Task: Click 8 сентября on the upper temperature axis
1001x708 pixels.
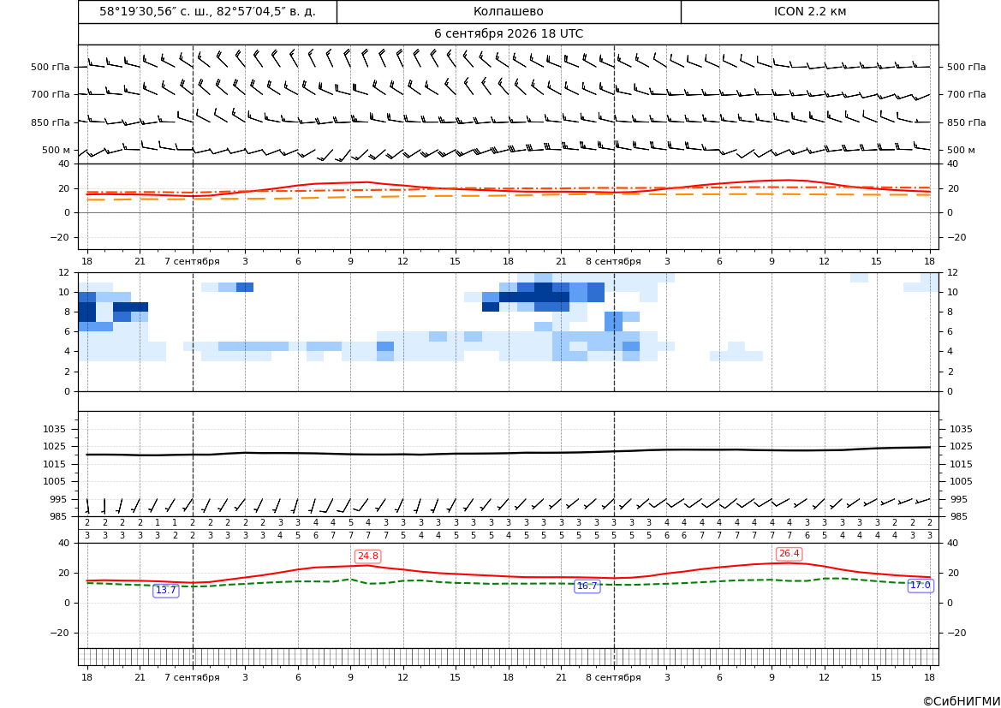Action: pyautogui.click(x=613, y=261)
